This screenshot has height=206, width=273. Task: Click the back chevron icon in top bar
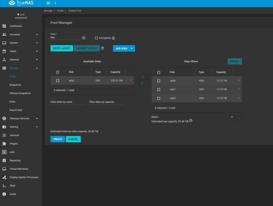point(55,3)
